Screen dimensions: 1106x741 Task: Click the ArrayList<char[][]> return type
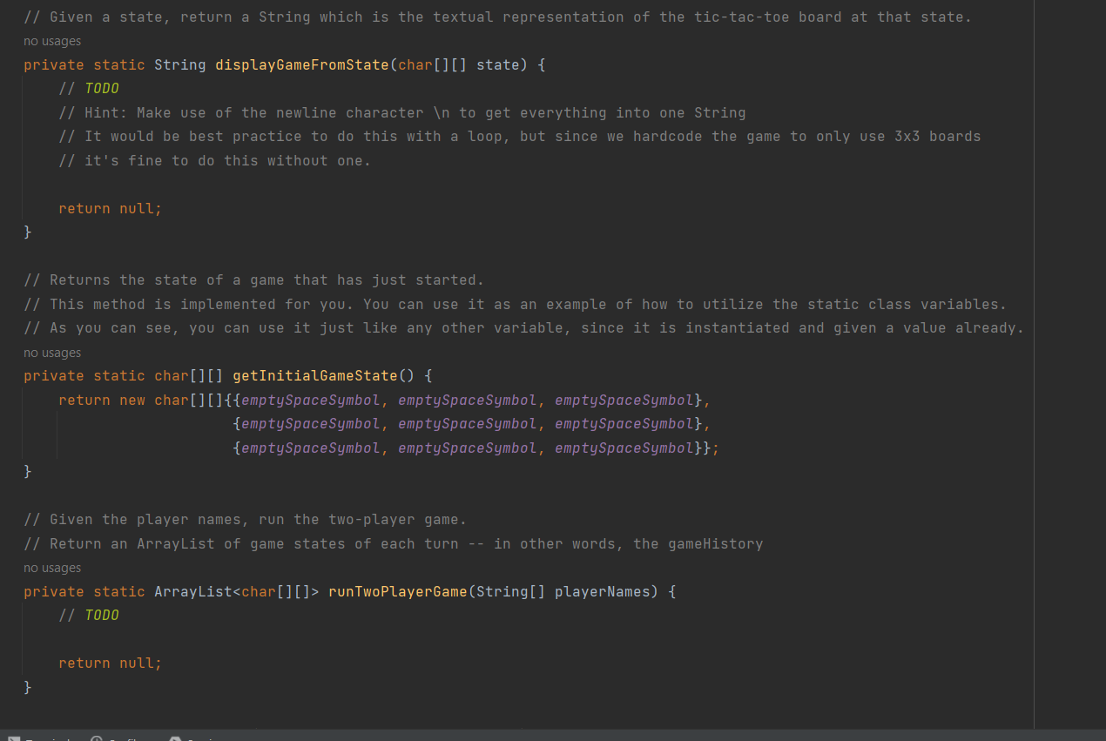pos(237,591)
